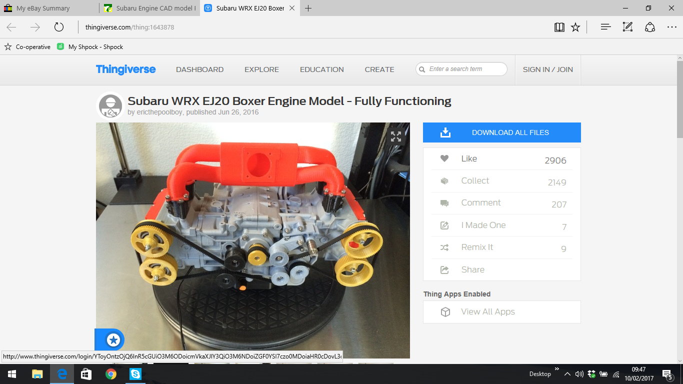Click View All Apps
This screenshot has height=384, width=683.
(488, 311)
